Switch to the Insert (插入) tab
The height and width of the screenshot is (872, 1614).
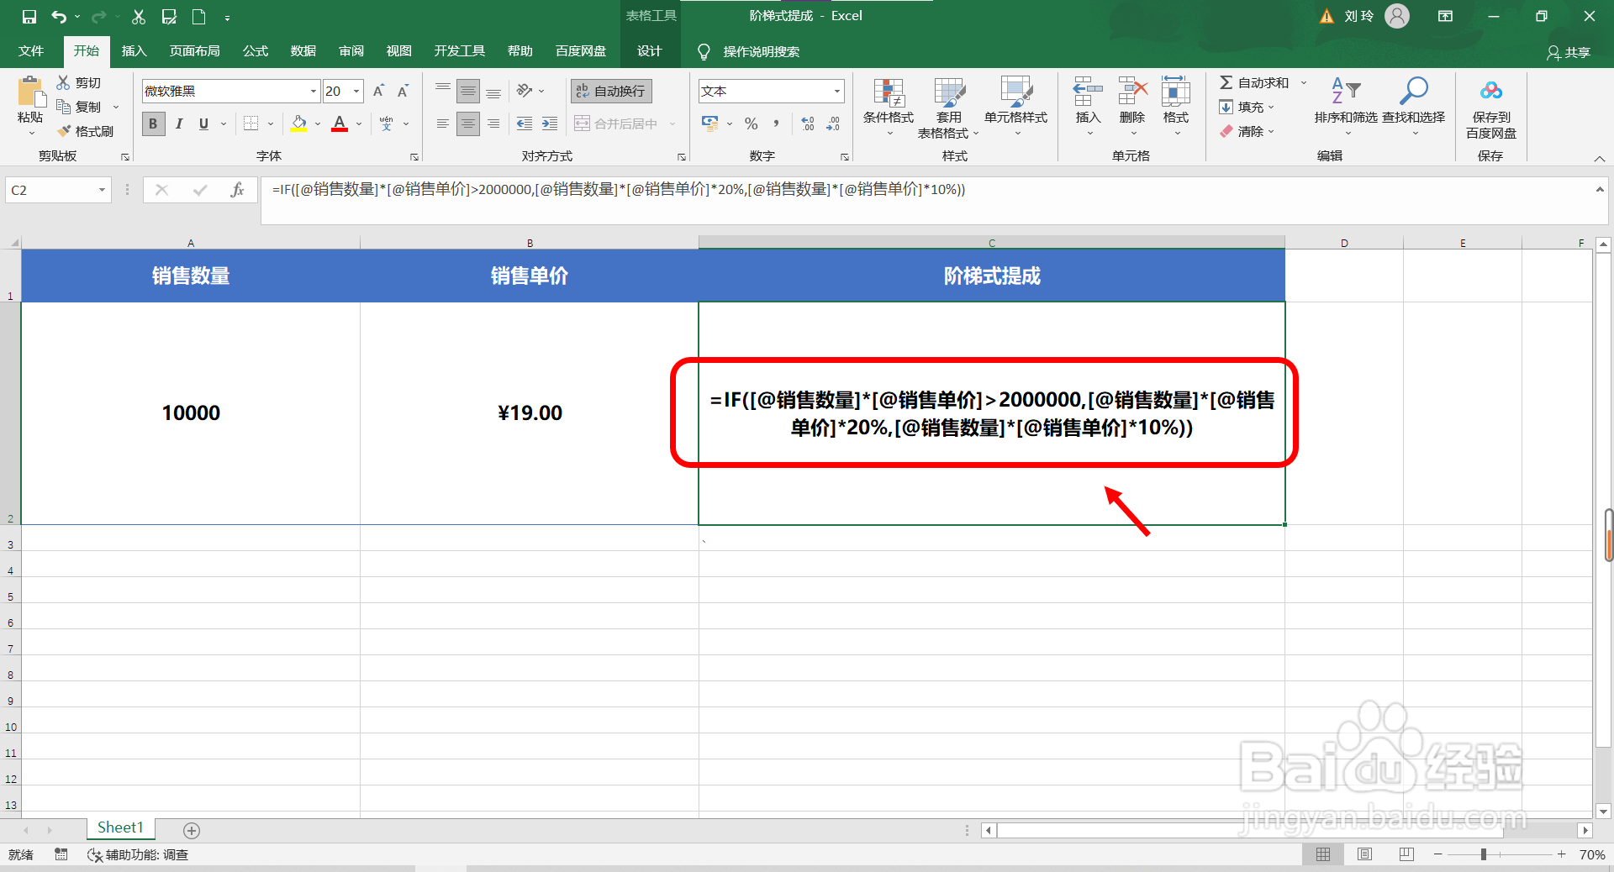[134, 51]
